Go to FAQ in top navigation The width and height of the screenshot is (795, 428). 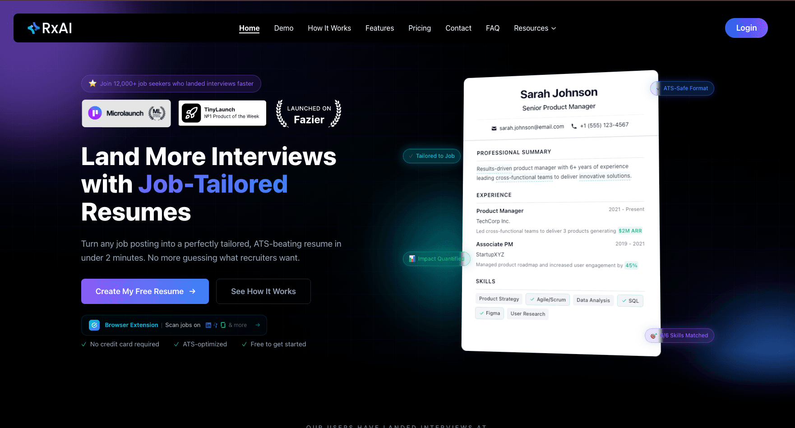pyautogui.click(x=493, y=28)
